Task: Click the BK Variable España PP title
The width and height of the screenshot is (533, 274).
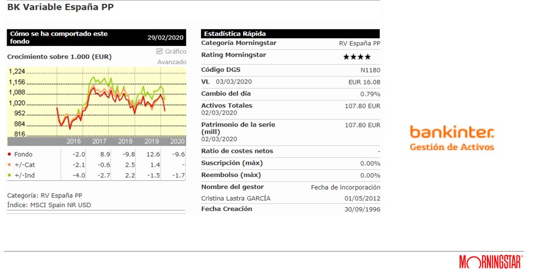Action: pyautogui.click(x=61, y=8)
